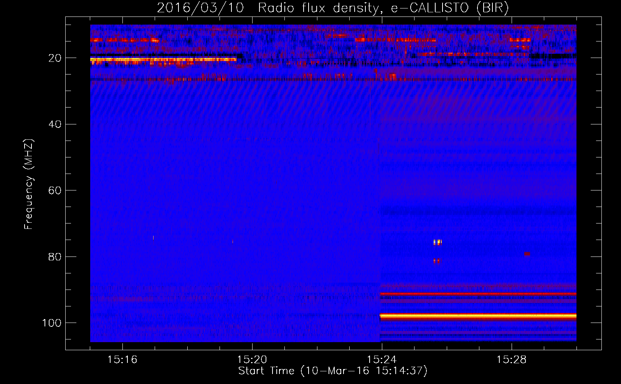621x384 pixels.
Task: Click the yellow burst spot near 76 MHz
Action: (438, 242)
